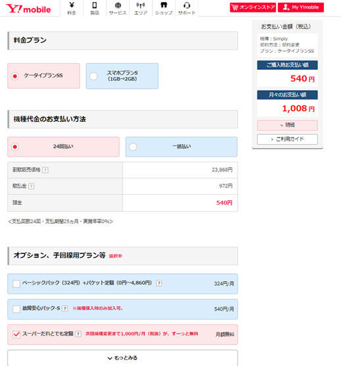Click help icon beside 故障安心パック-S
This screenshot has width=341, height=366.
coord(65,309)
